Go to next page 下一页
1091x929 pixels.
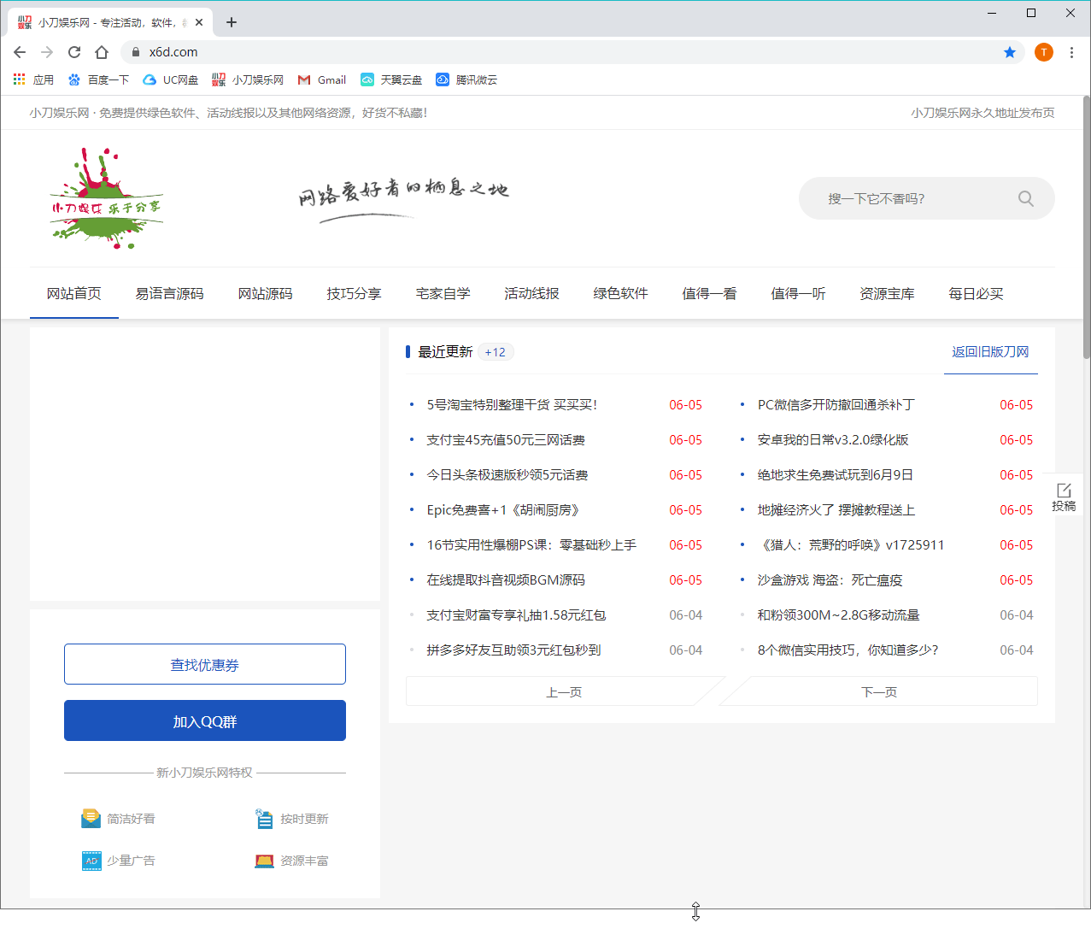879,691
